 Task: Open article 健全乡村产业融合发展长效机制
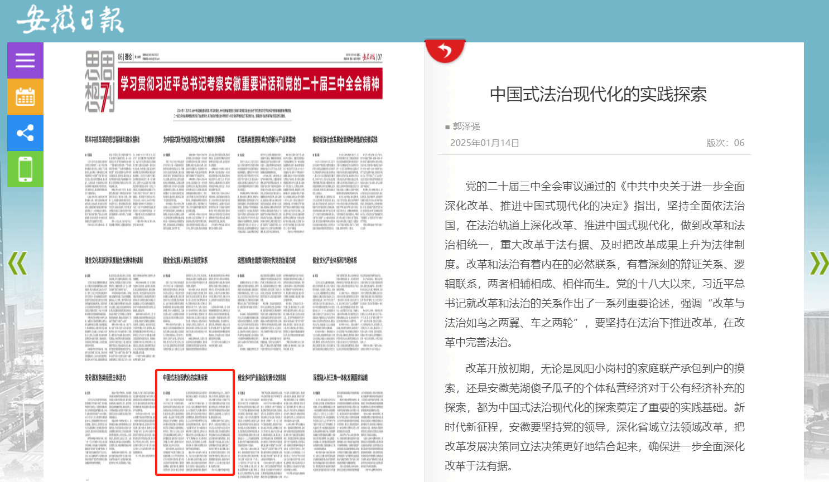coord(262,378)
